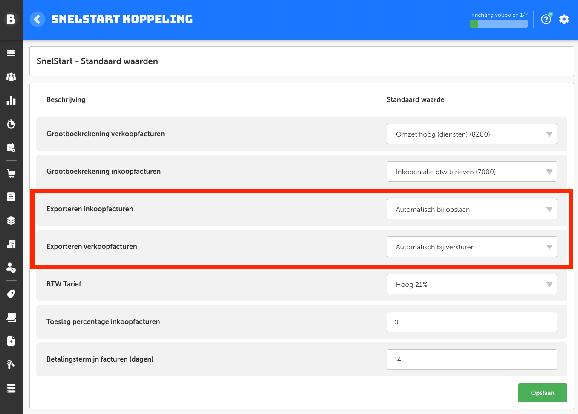The image size is (578, 414).
Task: Open Grootboekrekening inkoopfacturen dropdown
Action: pos(472,172)
